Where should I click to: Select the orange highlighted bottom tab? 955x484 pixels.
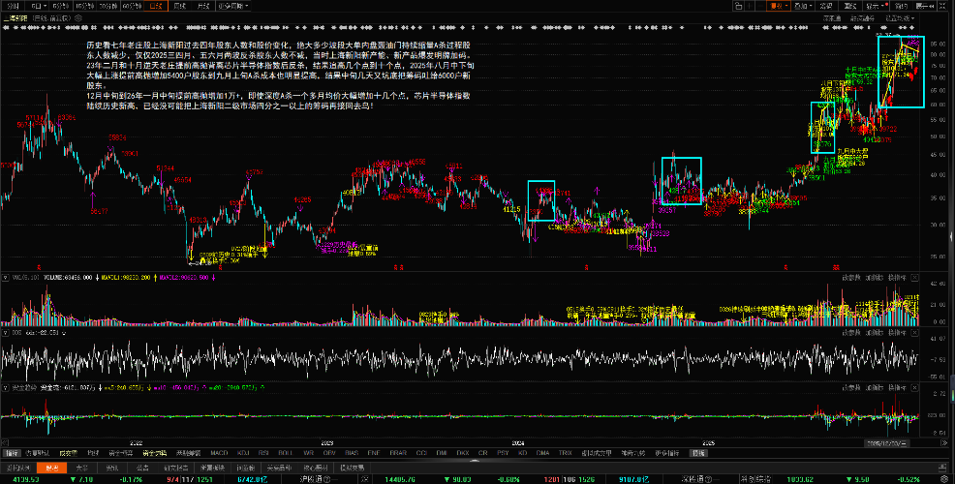(x=51, y=469)
